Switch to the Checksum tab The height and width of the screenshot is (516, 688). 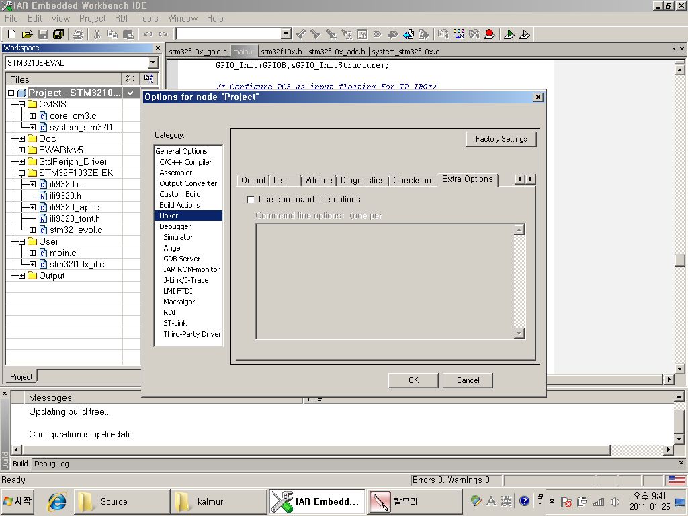pos(413,180)
